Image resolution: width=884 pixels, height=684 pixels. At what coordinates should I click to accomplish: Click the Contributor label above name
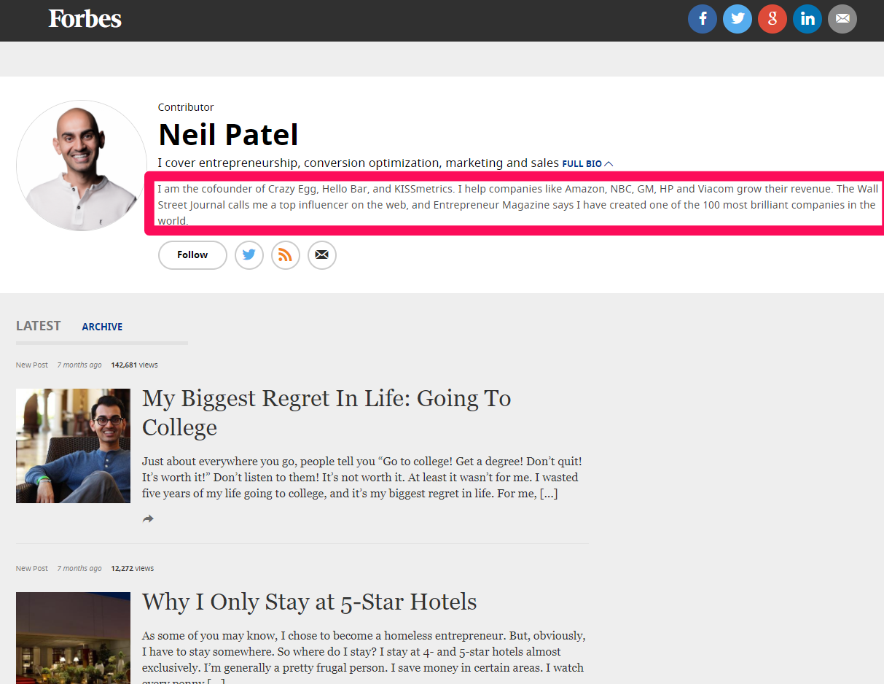click(186, 107)
